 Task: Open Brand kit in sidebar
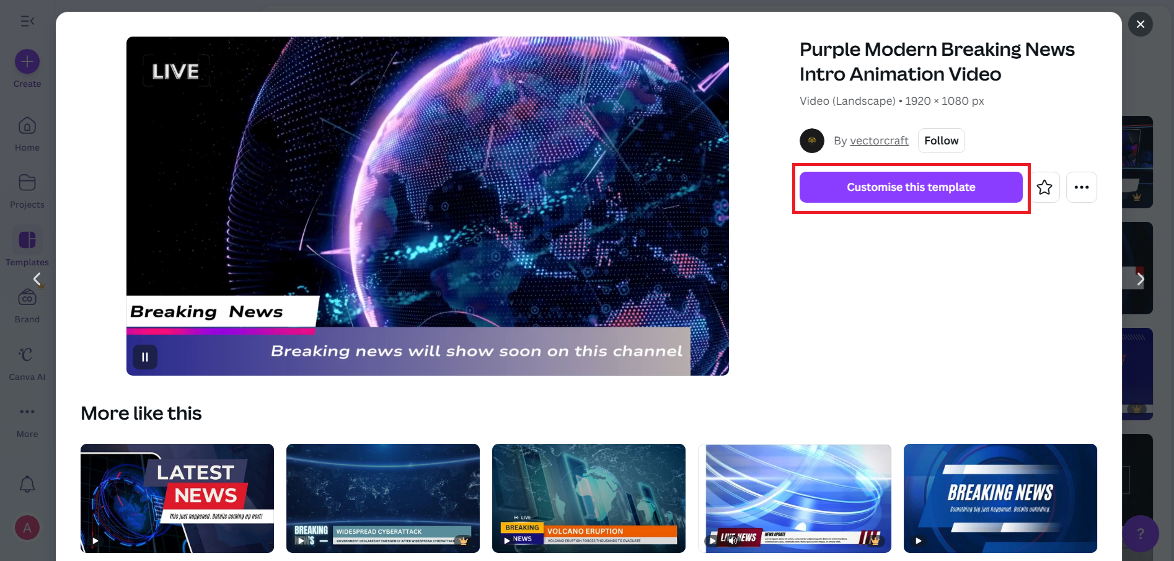27,306
